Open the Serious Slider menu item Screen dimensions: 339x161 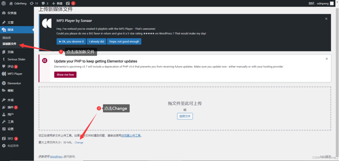click(16, 59)
